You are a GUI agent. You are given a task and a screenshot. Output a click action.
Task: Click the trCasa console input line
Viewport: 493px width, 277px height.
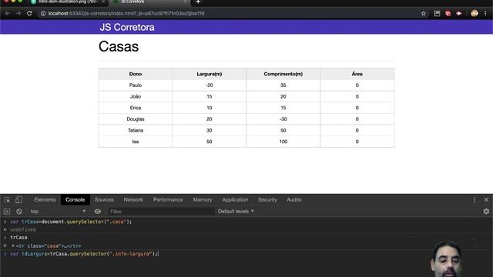click(x=18, y=238)
